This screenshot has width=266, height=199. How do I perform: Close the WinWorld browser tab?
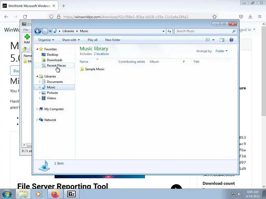[54, 6]
